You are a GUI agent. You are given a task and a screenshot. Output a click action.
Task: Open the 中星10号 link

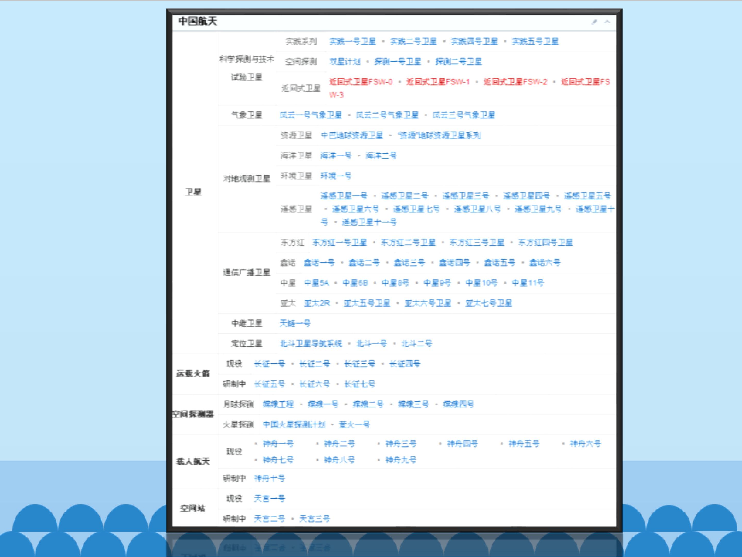481,283
